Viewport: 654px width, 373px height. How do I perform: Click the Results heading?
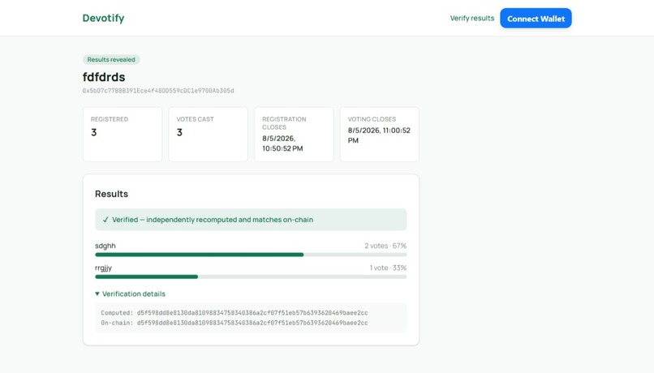pos(111,194)
